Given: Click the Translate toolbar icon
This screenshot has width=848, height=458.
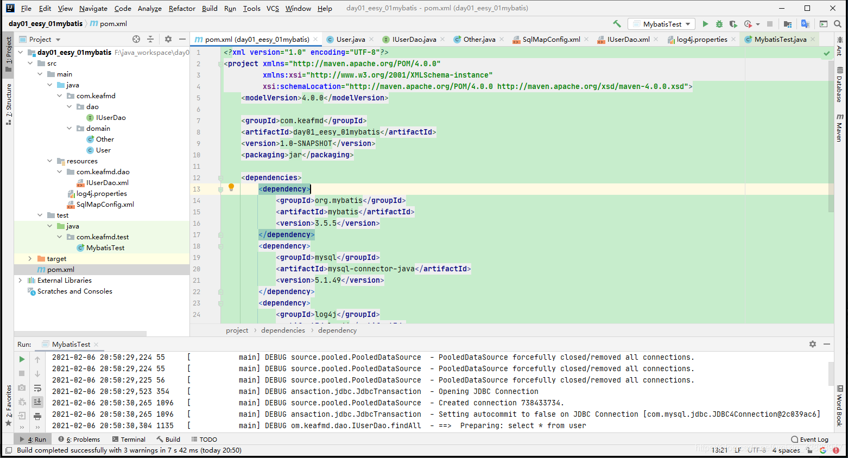Looking at the screenshot, I should click(x=806, y=24).
